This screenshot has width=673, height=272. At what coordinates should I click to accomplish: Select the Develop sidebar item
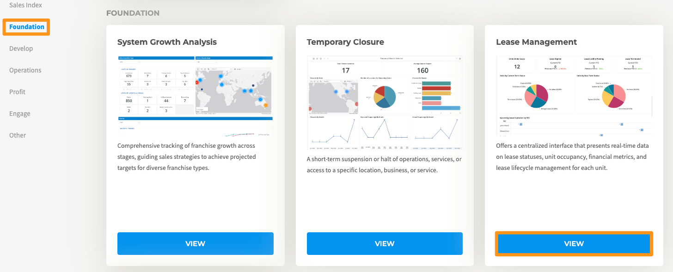pos(21,48)
